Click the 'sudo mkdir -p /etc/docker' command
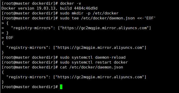The image size is (179, 93). 89,13
